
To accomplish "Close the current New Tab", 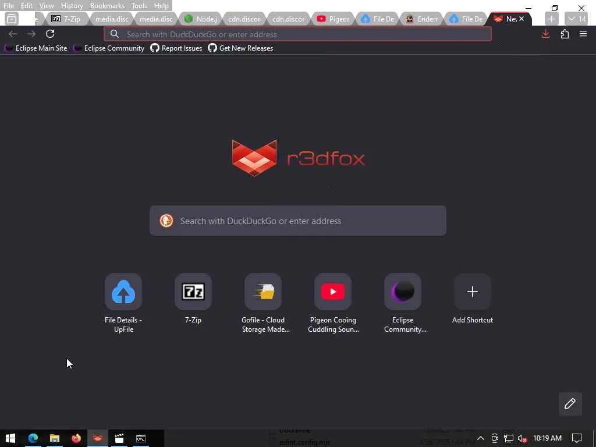I will [x=521, y=19].
